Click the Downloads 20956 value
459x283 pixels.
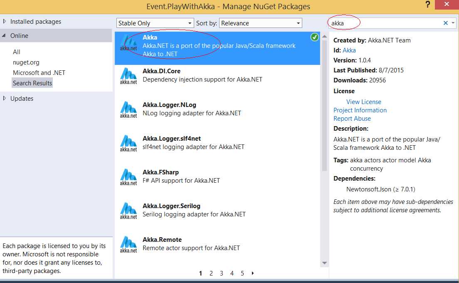(378, 80)
